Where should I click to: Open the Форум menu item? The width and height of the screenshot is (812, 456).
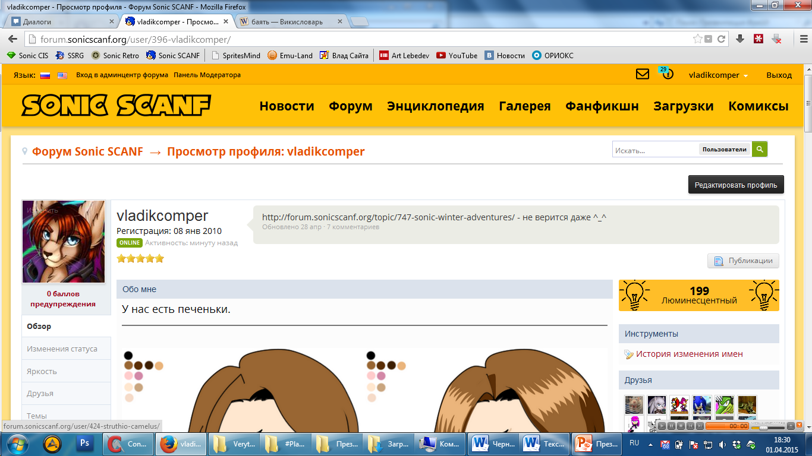click(x=351, y=106)
